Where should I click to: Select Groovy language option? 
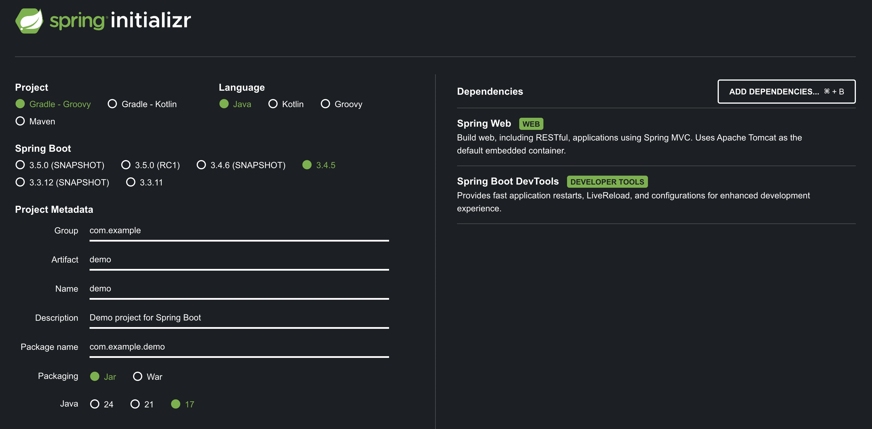click(x=342, y=104)
